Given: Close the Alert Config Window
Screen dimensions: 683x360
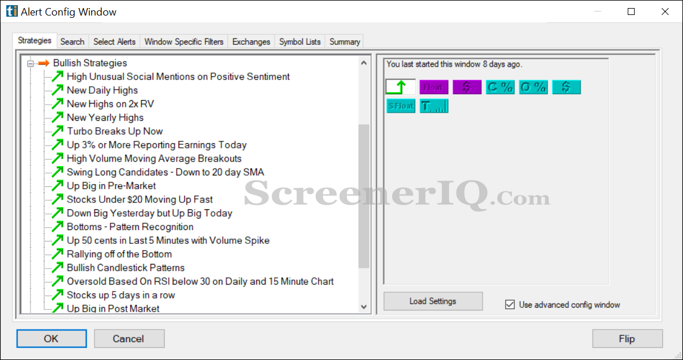Looking at the screenshot, I should click(x=665, y=12).
